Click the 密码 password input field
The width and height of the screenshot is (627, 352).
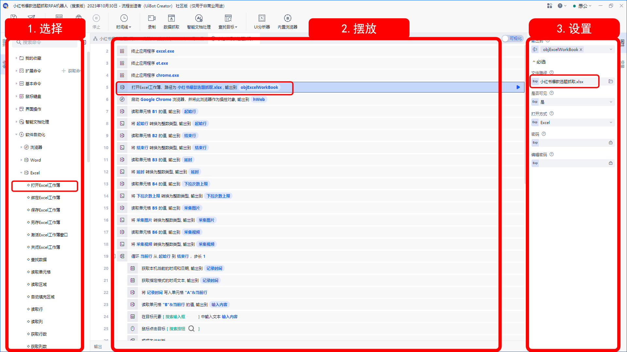(x=572, y=143)
